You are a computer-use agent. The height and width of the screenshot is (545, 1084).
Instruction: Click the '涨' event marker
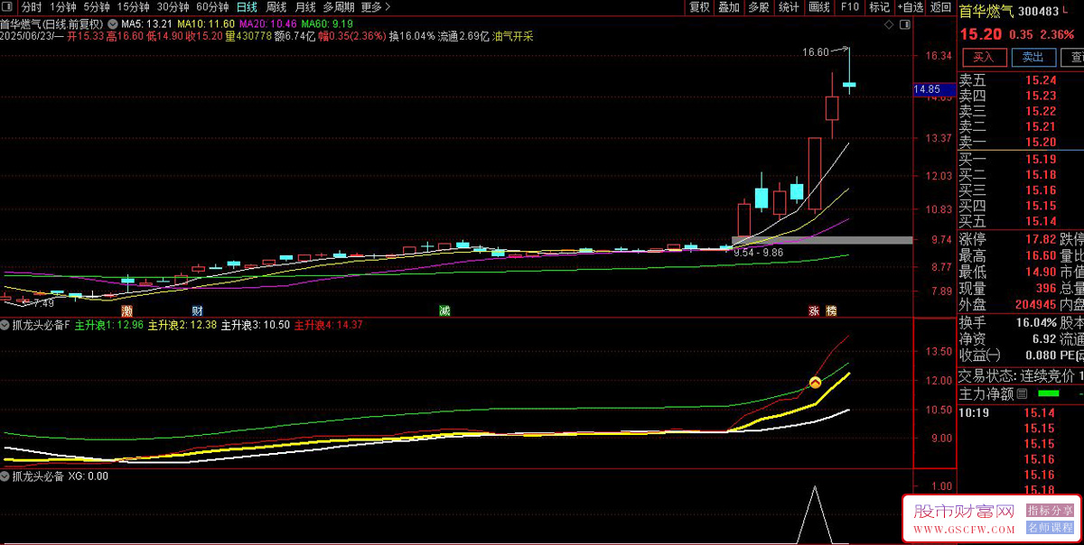point(814,310)
